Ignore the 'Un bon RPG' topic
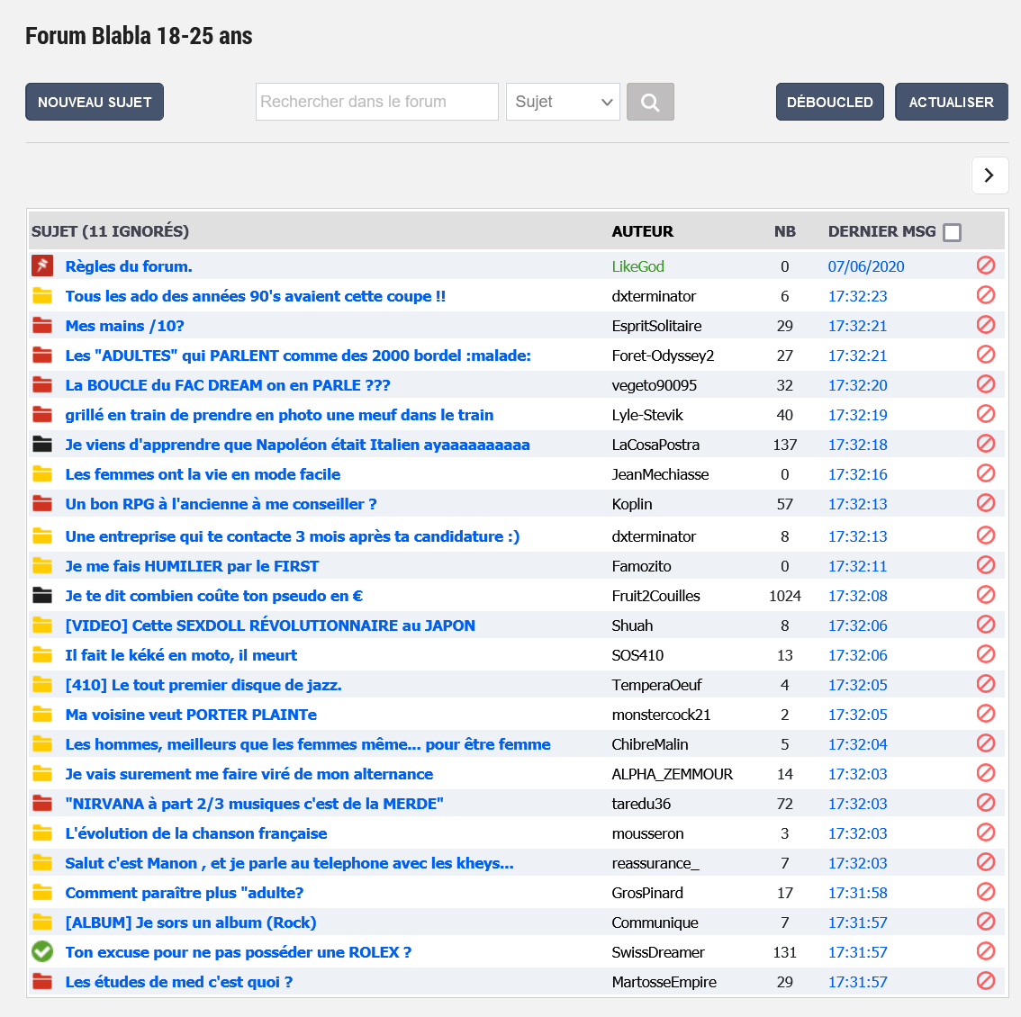 [985, 502]
